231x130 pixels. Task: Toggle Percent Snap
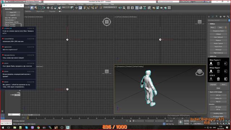[x=92, y=8]
